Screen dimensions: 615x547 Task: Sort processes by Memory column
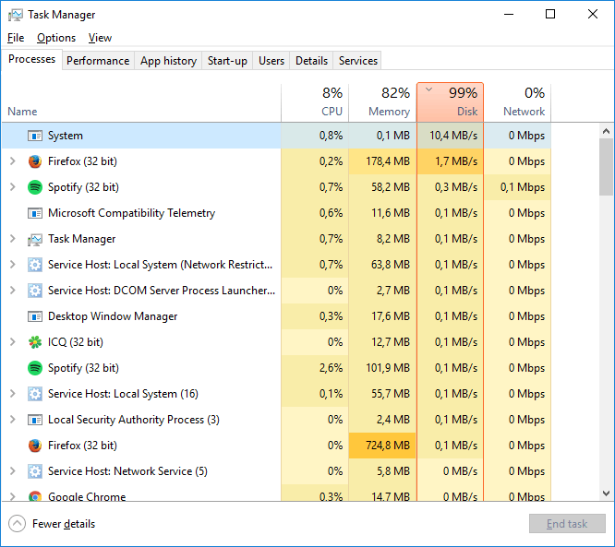click(382, 101)
